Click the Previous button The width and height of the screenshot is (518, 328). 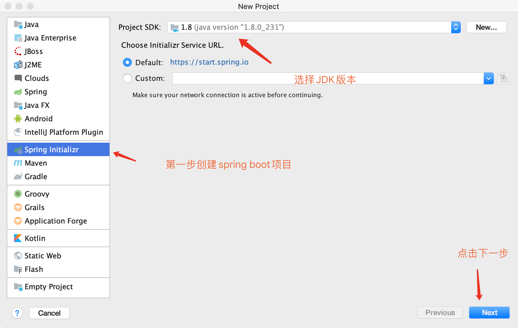point(440,313)
